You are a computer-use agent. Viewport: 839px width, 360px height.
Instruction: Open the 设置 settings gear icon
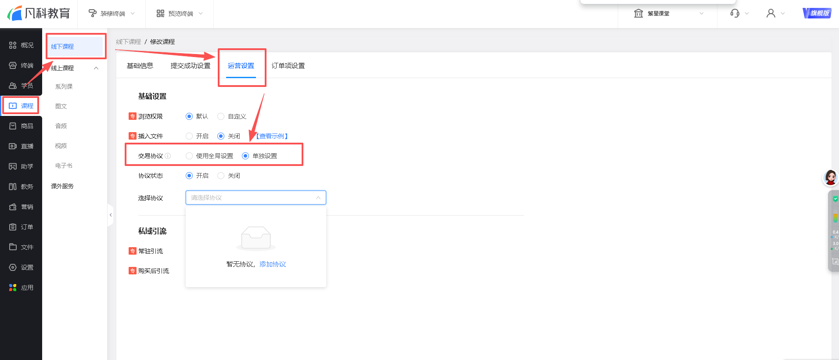click(13, 267)
